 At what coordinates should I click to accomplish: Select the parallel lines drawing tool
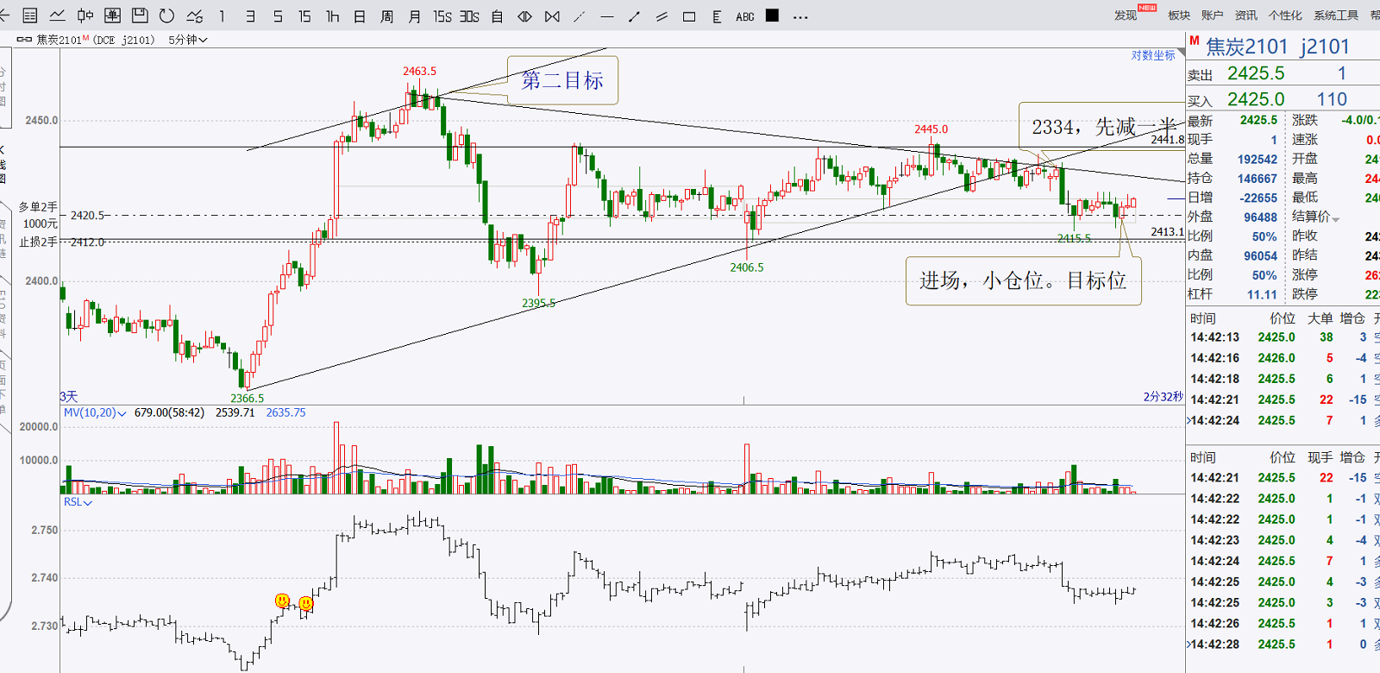tap(662, 16)
